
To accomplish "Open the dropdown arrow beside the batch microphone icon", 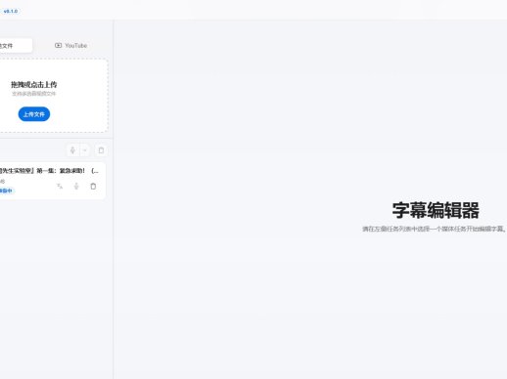I will 85,150.
